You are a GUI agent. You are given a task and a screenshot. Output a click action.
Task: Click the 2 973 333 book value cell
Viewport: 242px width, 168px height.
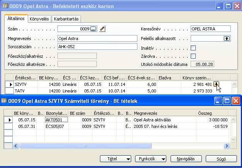point(197,91)
